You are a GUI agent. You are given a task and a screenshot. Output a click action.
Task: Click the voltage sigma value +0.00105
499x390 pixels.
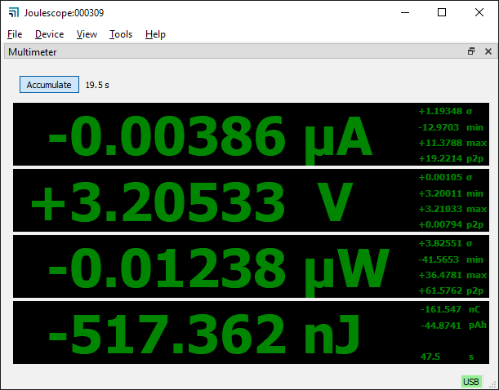(440, 177)
